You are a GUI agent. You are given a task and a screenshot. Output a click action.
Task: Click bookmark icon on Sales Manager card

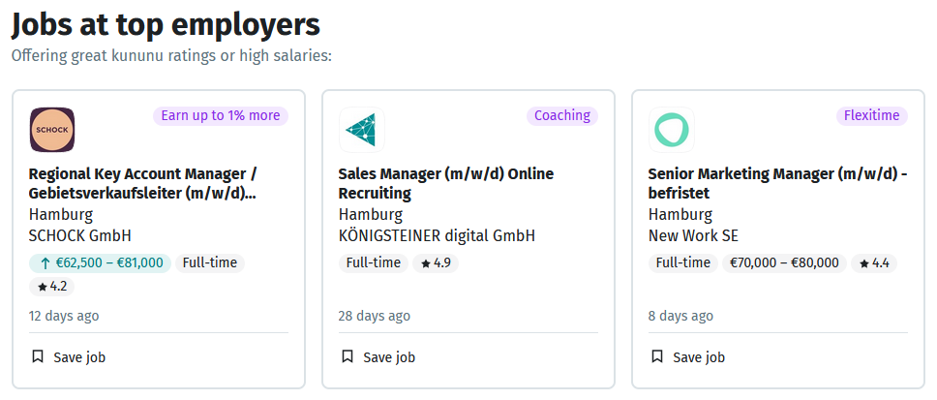tap(348, 357)
